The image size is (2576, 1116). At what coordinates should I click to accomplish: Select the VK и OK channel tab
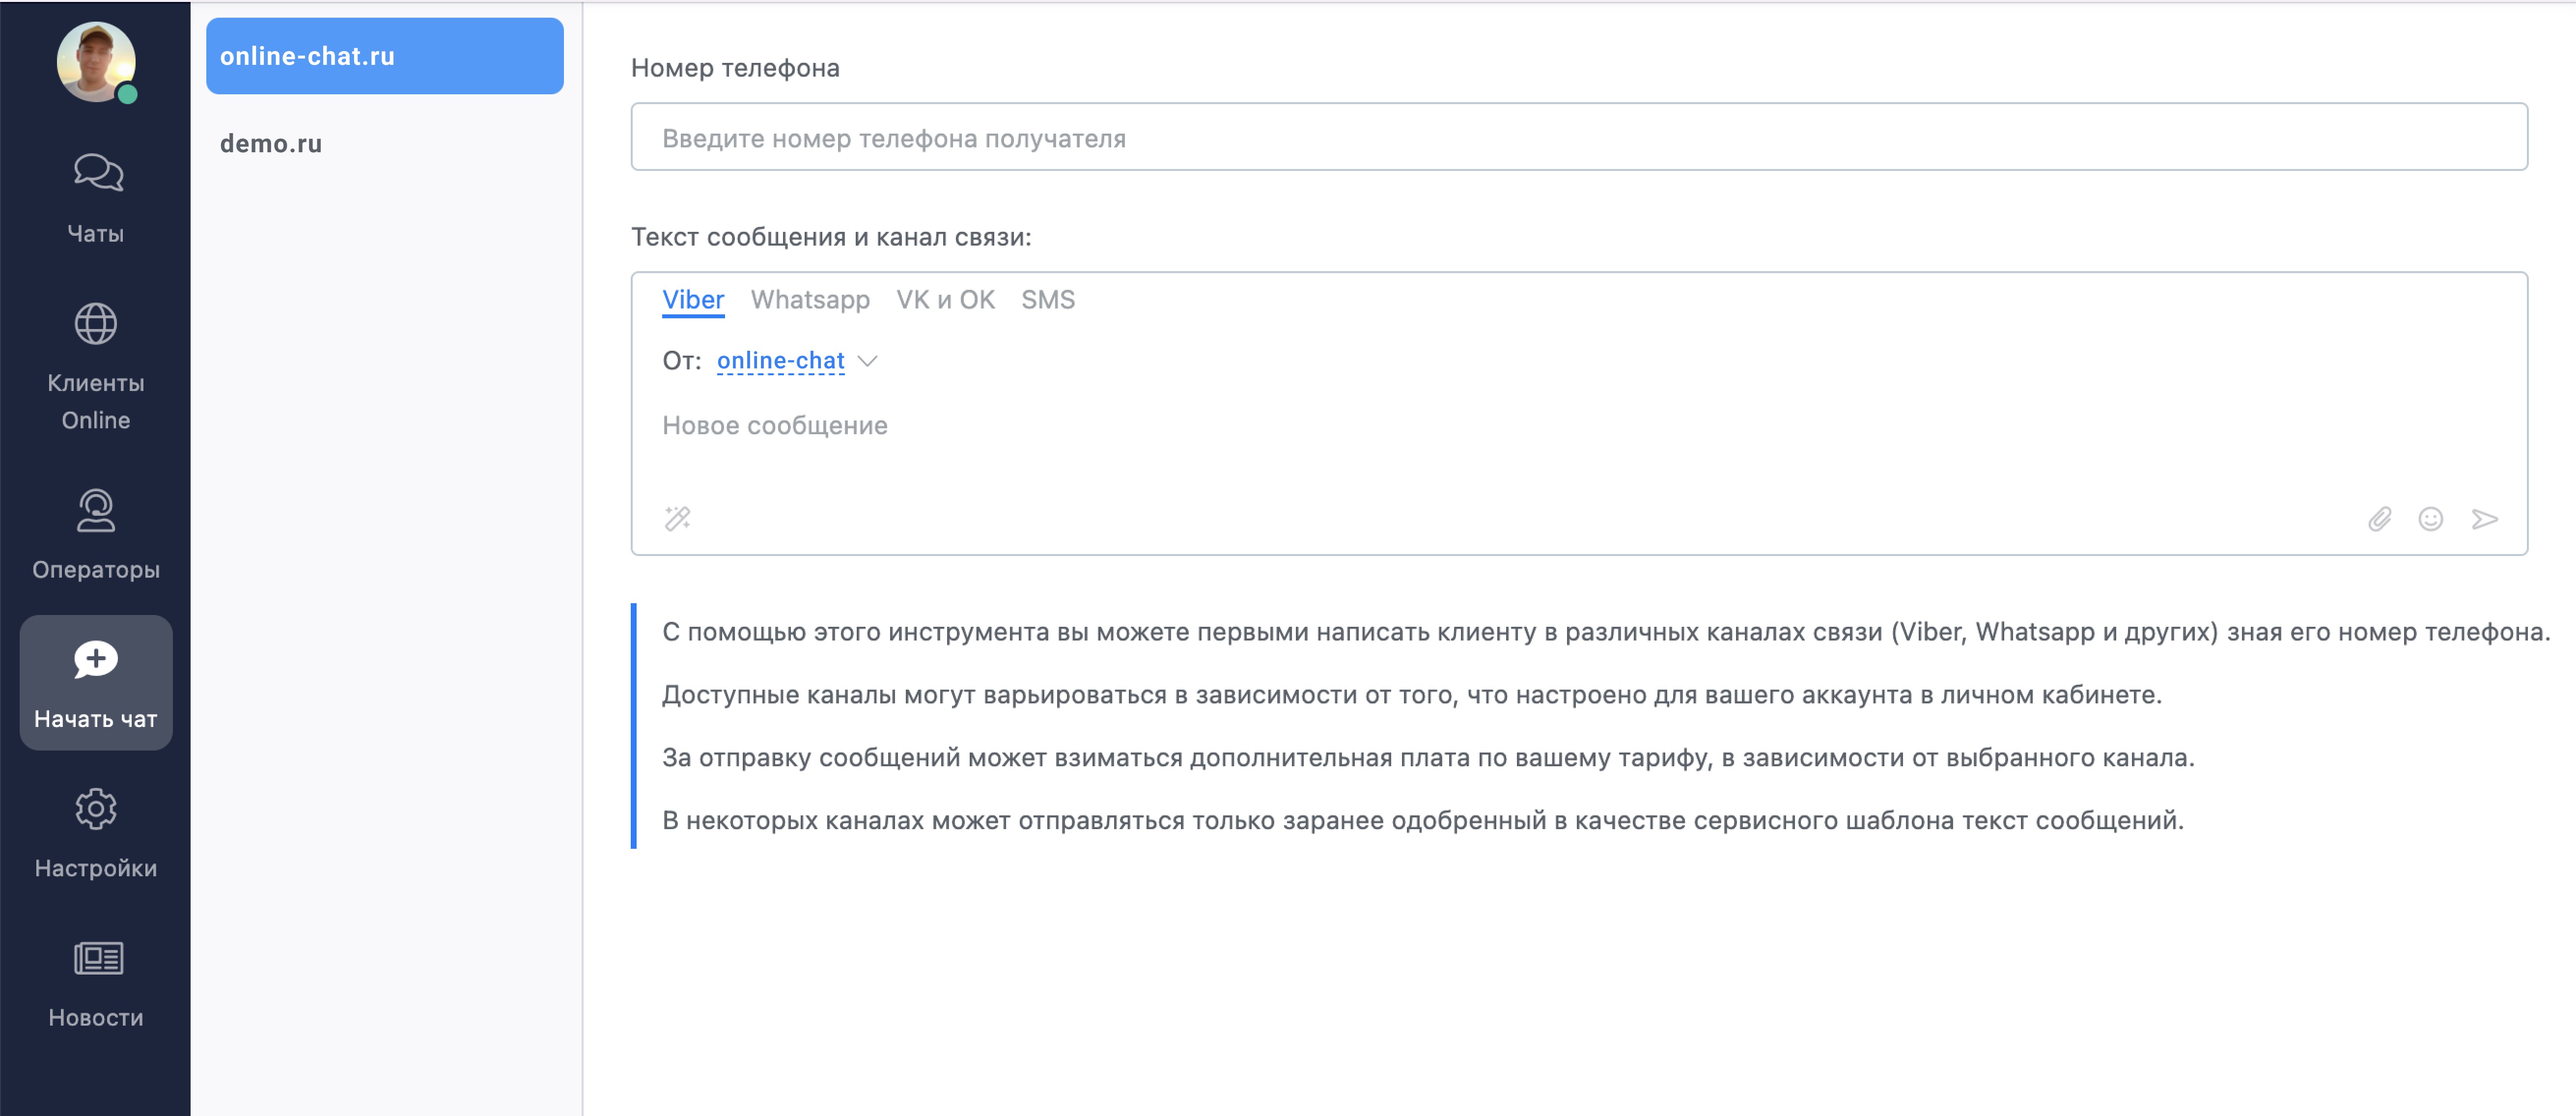945,300
